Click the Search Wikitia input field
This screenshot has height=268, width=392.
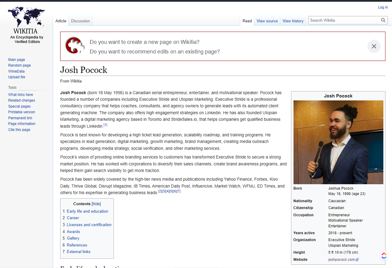point(344,20)
